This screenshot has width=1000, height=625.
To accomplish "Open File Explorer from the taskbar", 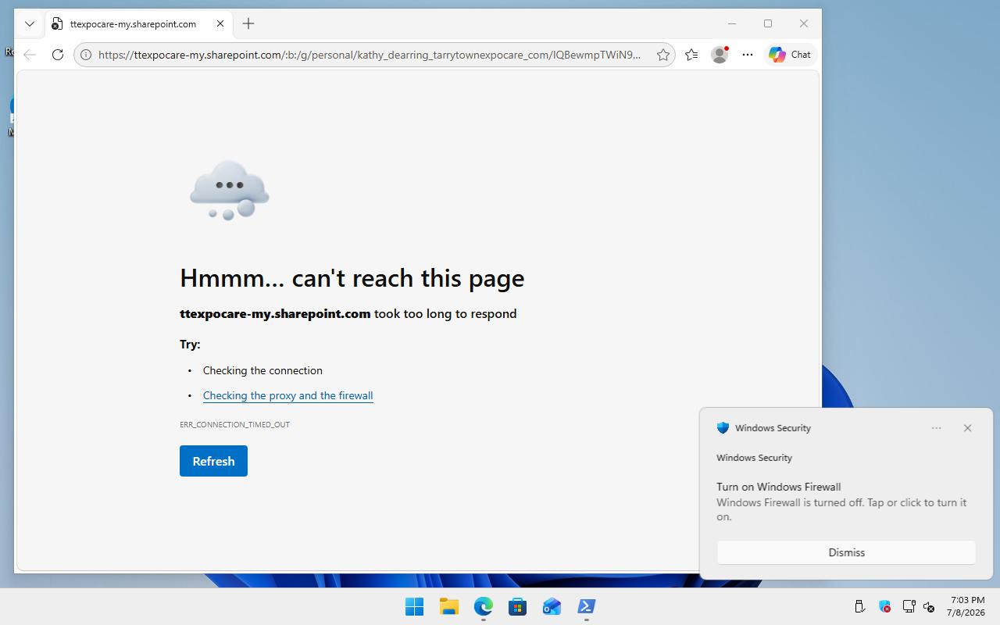I will [x=448, y=606].
